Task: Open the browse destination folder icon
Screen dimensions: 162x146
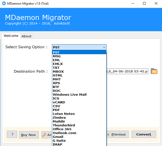Action: (x=154, y=71)
